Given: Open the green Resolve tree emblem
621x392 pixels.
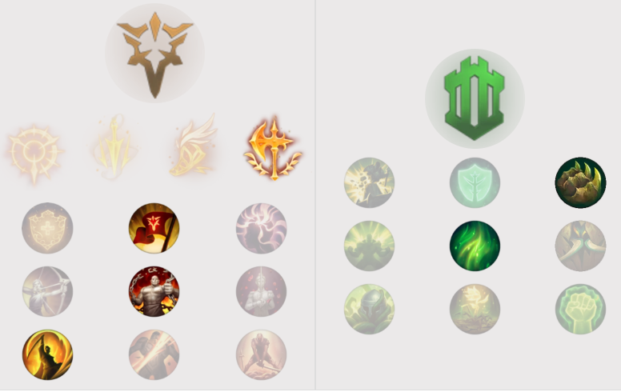Looking at the screenshot, I should tap(475, 98).
